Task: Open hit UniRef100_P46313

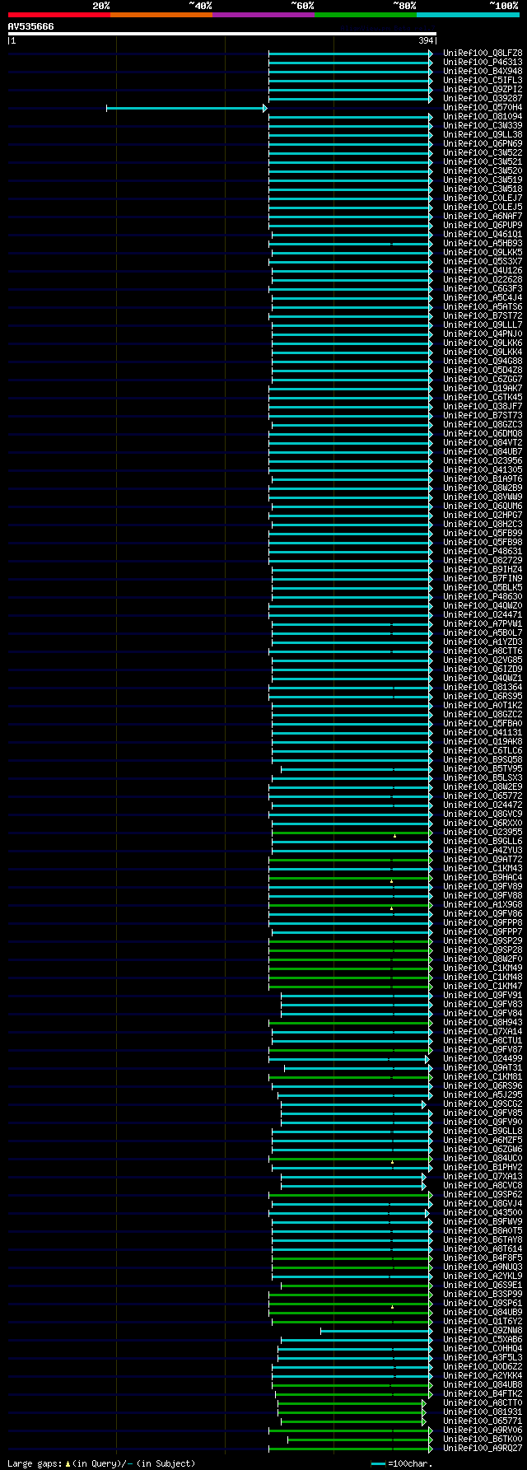Action: (x=483, y=62)
